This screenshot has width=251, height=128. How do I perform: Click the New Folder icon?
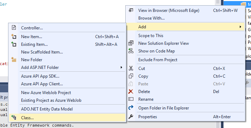pos(14,59)
